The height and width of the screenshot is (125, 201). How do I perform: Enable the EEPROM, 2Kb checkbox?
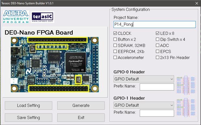pos(115,51)
